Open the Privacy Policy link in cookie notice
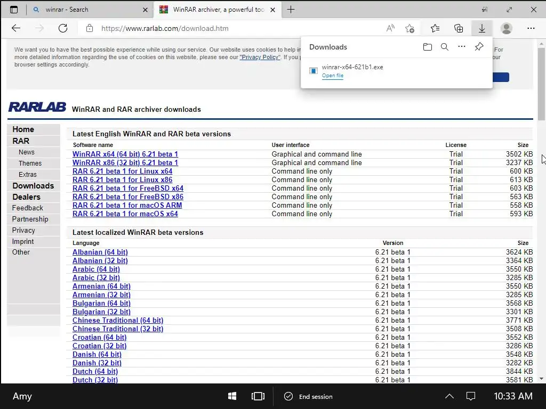Image resolution: width=546 pixels, height=409 pixels. click(260, 57)
